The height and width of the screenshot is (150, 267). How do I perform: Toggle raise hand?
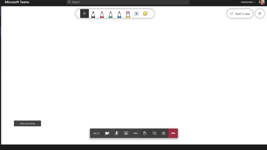pyautogui.click(x=145, y=133)
